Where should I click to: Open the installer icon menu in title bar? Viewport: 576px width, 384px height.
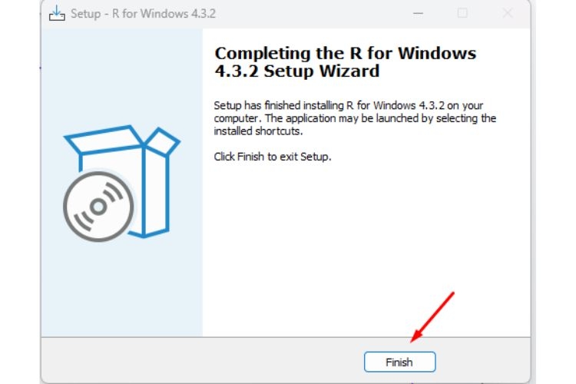coord(57,14)
